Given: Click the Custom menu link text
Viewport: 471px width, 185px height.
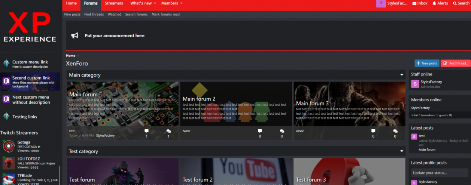Looking at the screenshot, I should point(30,62).
